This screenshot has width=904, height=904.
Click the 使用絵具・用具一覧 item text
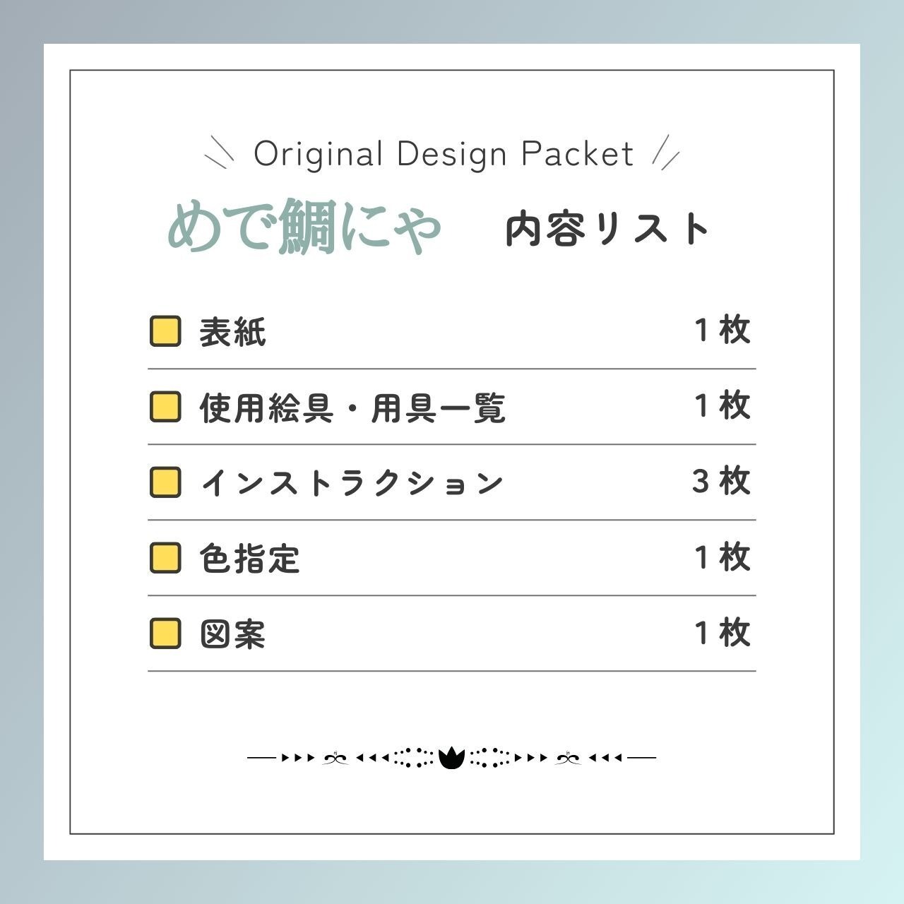click(352, 408)
